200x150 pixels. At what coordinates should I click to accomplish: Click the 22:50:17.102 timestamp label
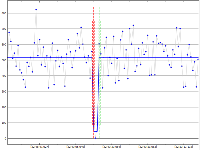click(x=183, y=147)
